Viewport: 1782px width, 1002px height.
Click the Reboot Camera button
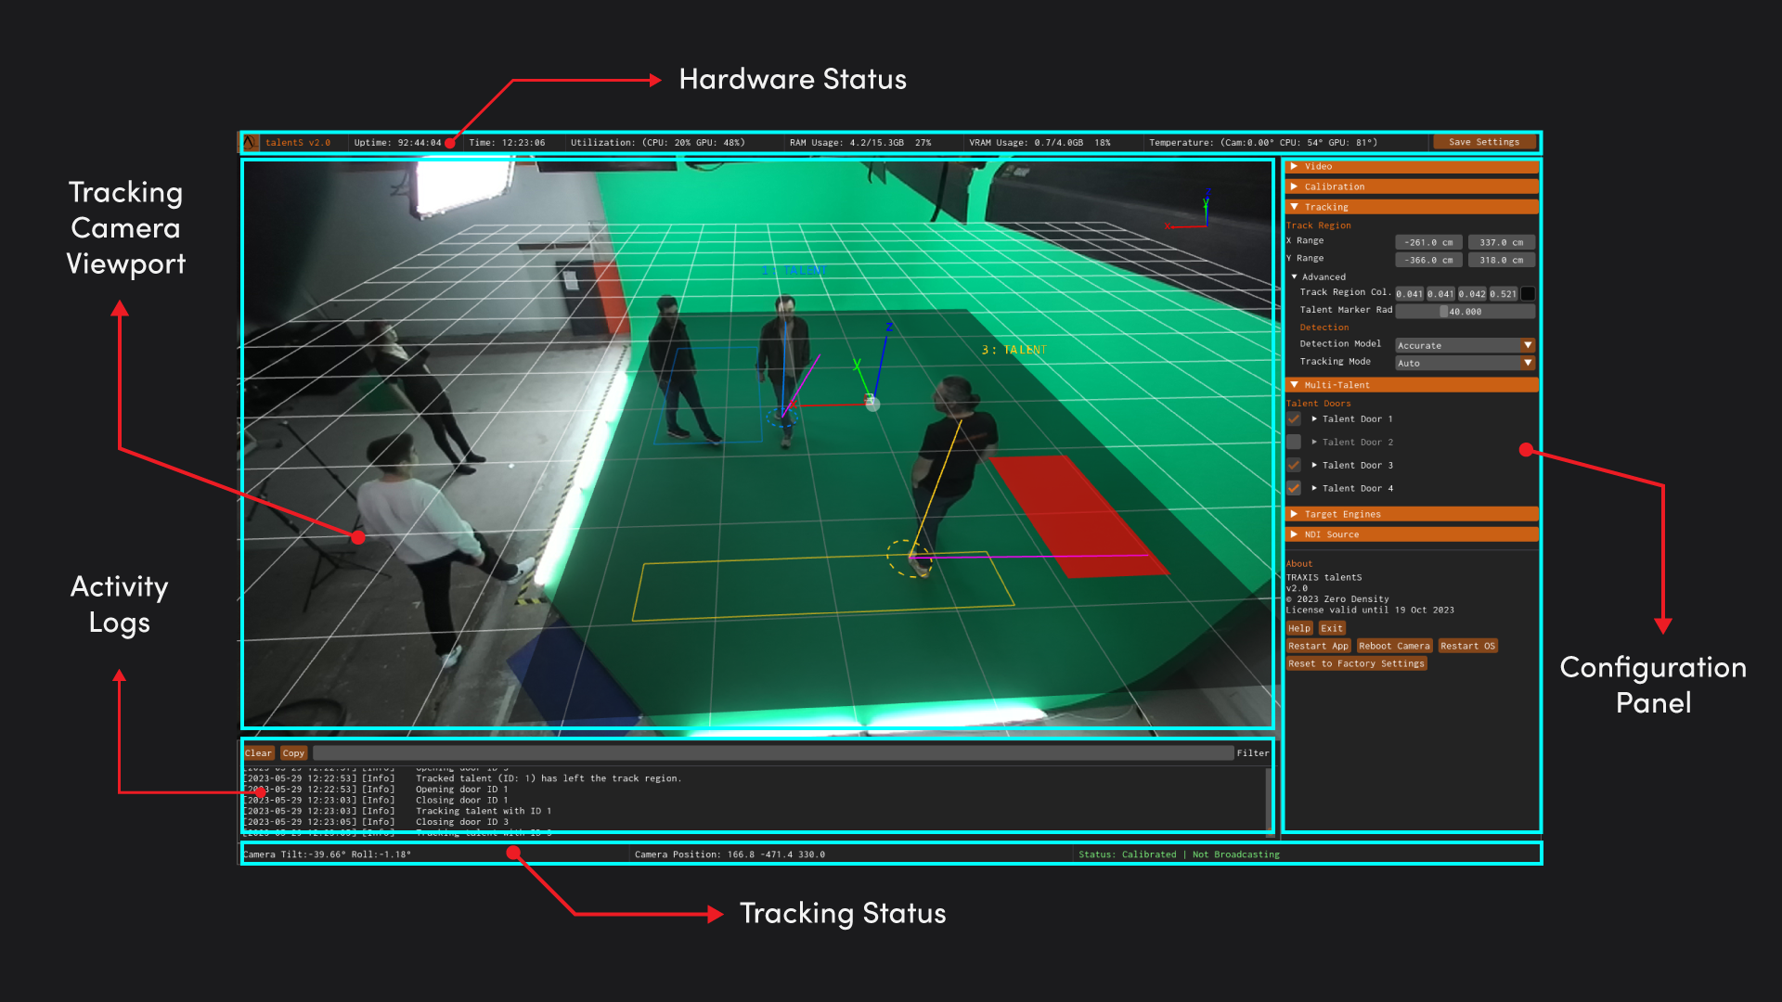(x=1394, y=646)
